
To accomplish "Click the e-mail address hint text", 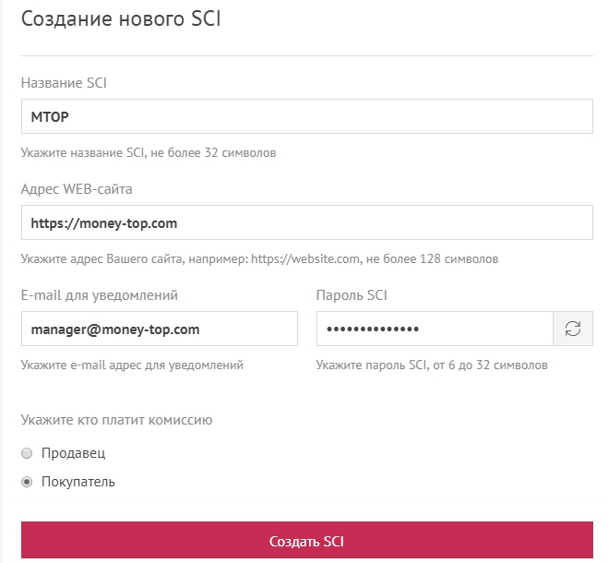I will pos(132,365).
